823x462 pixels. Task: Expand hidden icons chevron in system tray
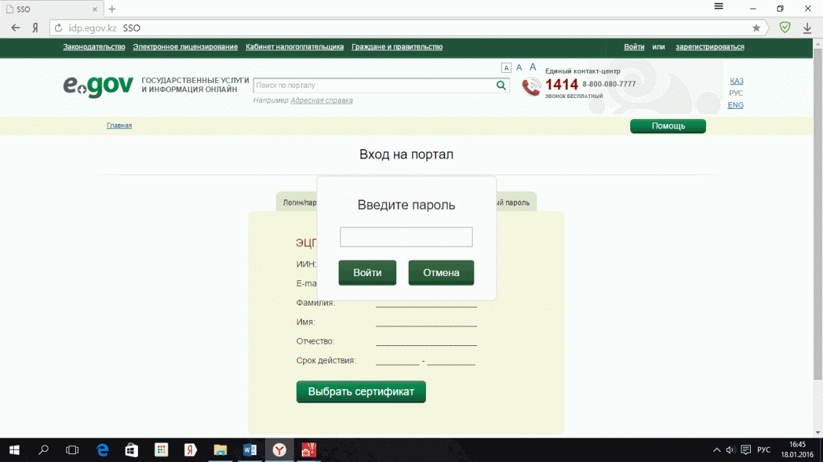[x=716, y=450]
